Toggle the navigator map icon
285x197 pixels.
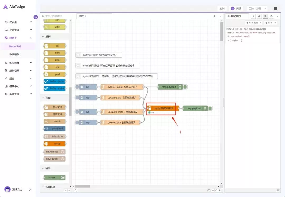[x=209, y=190]
